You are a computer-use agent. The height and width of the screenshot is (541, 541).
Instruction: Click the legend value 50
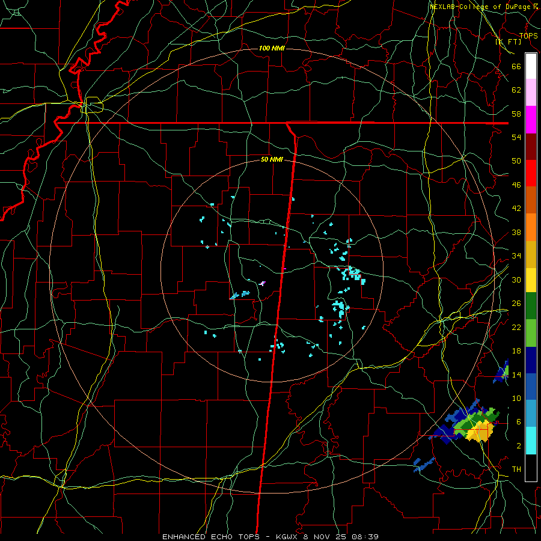516,160
